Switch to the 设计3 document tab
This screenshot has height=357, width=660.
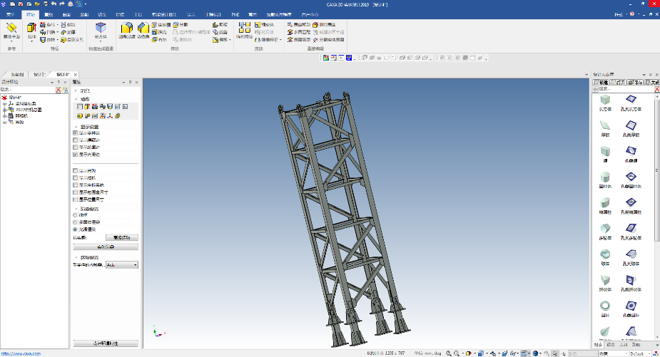(x=39, y=74)
